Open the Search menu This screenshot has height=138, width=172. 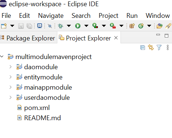(x=81, y=16)
